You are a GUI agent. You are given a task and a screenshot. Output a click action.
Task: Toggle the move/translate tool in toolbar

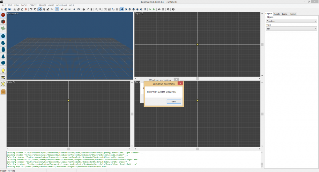(40, 9)
